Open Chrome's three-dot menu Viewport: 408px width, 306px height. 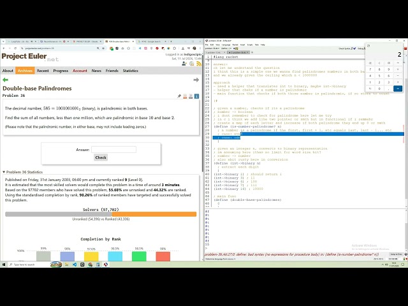point(200,48)
